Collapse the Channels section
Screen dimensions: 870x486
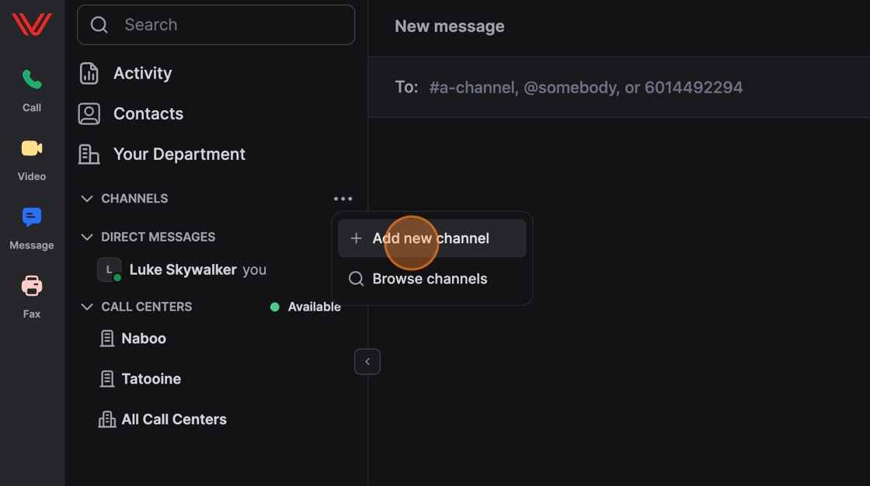click(87, 199)
